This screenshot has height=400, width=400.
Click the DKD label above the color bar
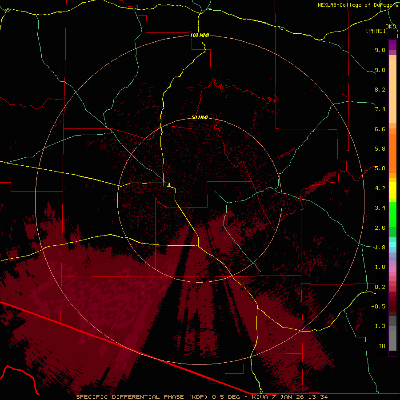391,27
